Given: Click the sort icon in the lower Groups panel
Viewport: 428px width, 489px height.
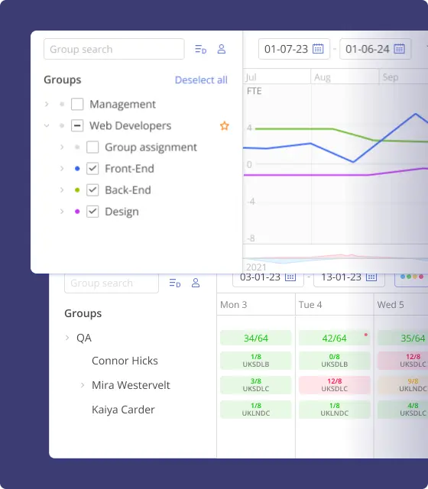Looking at the screenshot, I should click(175, 283).
